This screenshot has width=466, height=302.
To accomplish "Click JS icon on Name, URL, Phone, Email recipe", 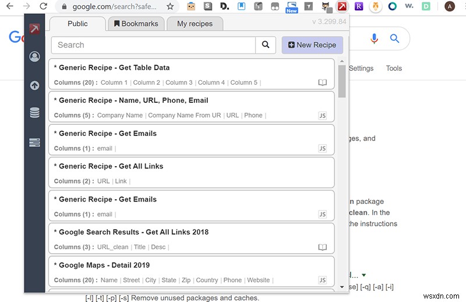I will [323, 116].
